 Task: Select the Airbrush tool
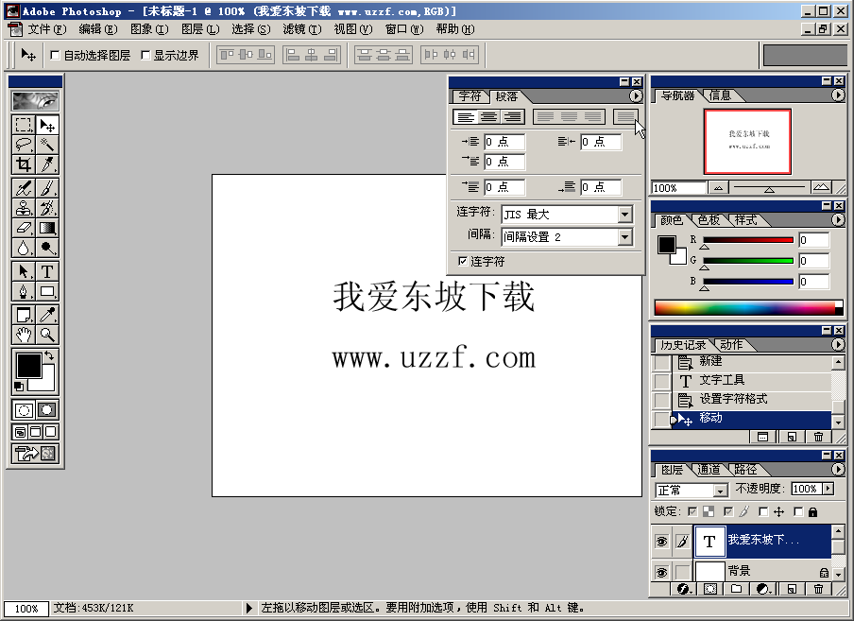coord(24,188)
